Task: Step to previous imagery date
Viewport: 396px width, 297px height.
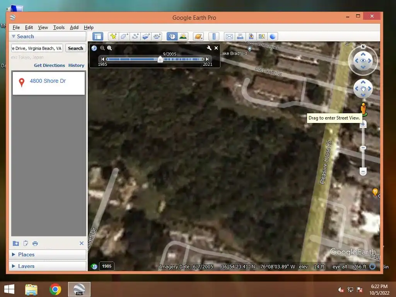Action: 102,59
